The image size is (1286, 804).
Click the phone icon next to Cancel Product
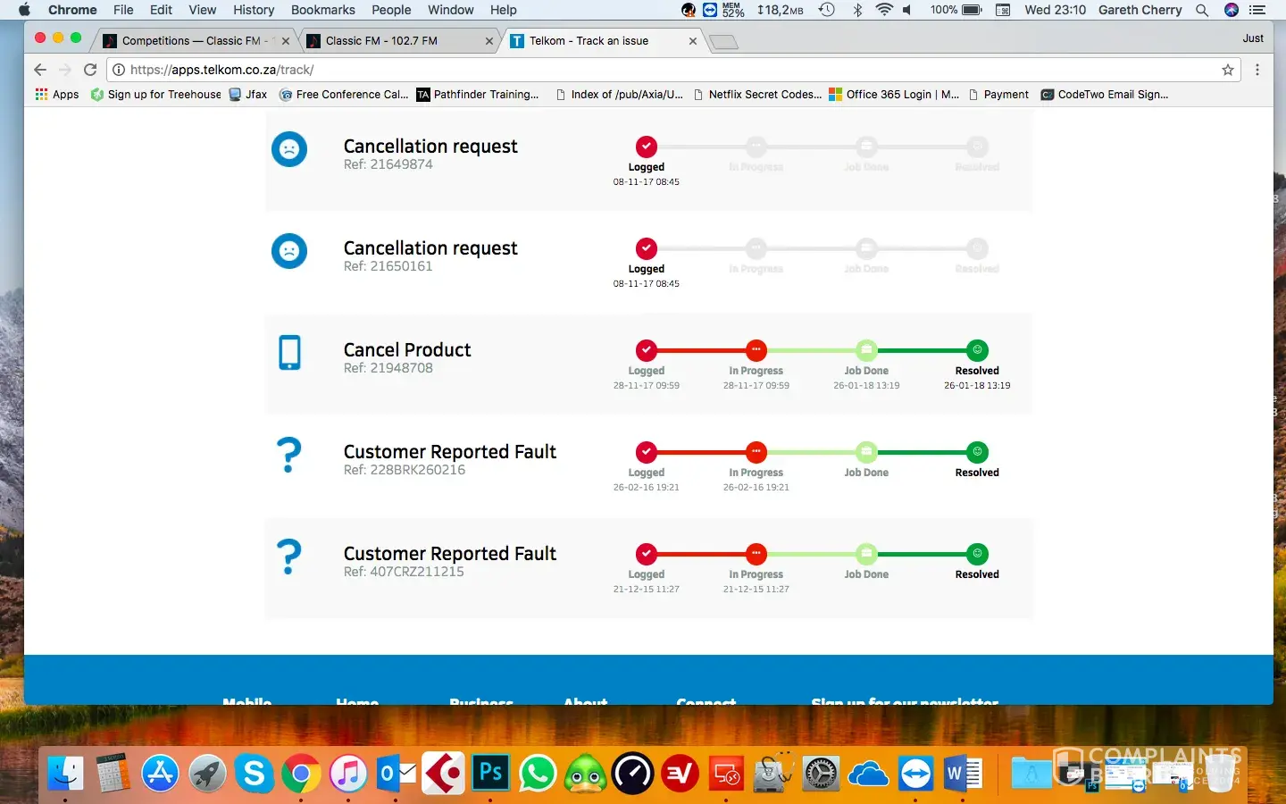(x=289, y=353)
